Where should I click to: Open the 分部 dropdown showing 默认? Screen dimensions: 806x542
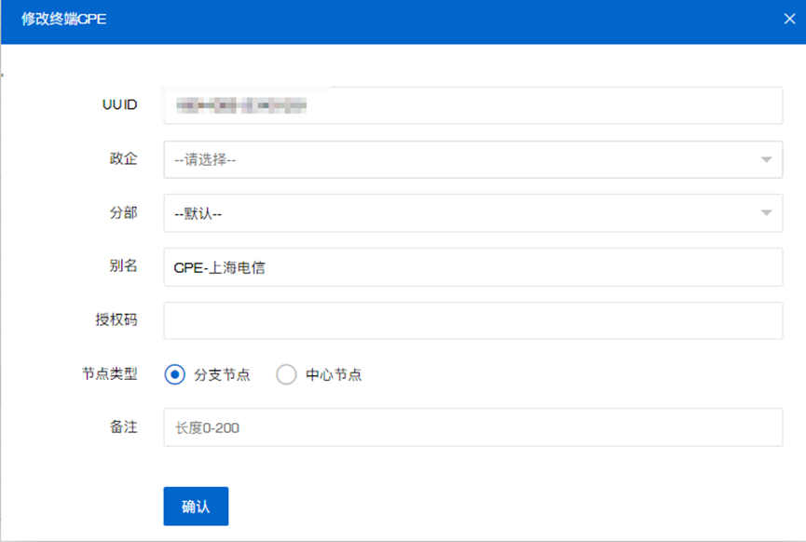473,213
